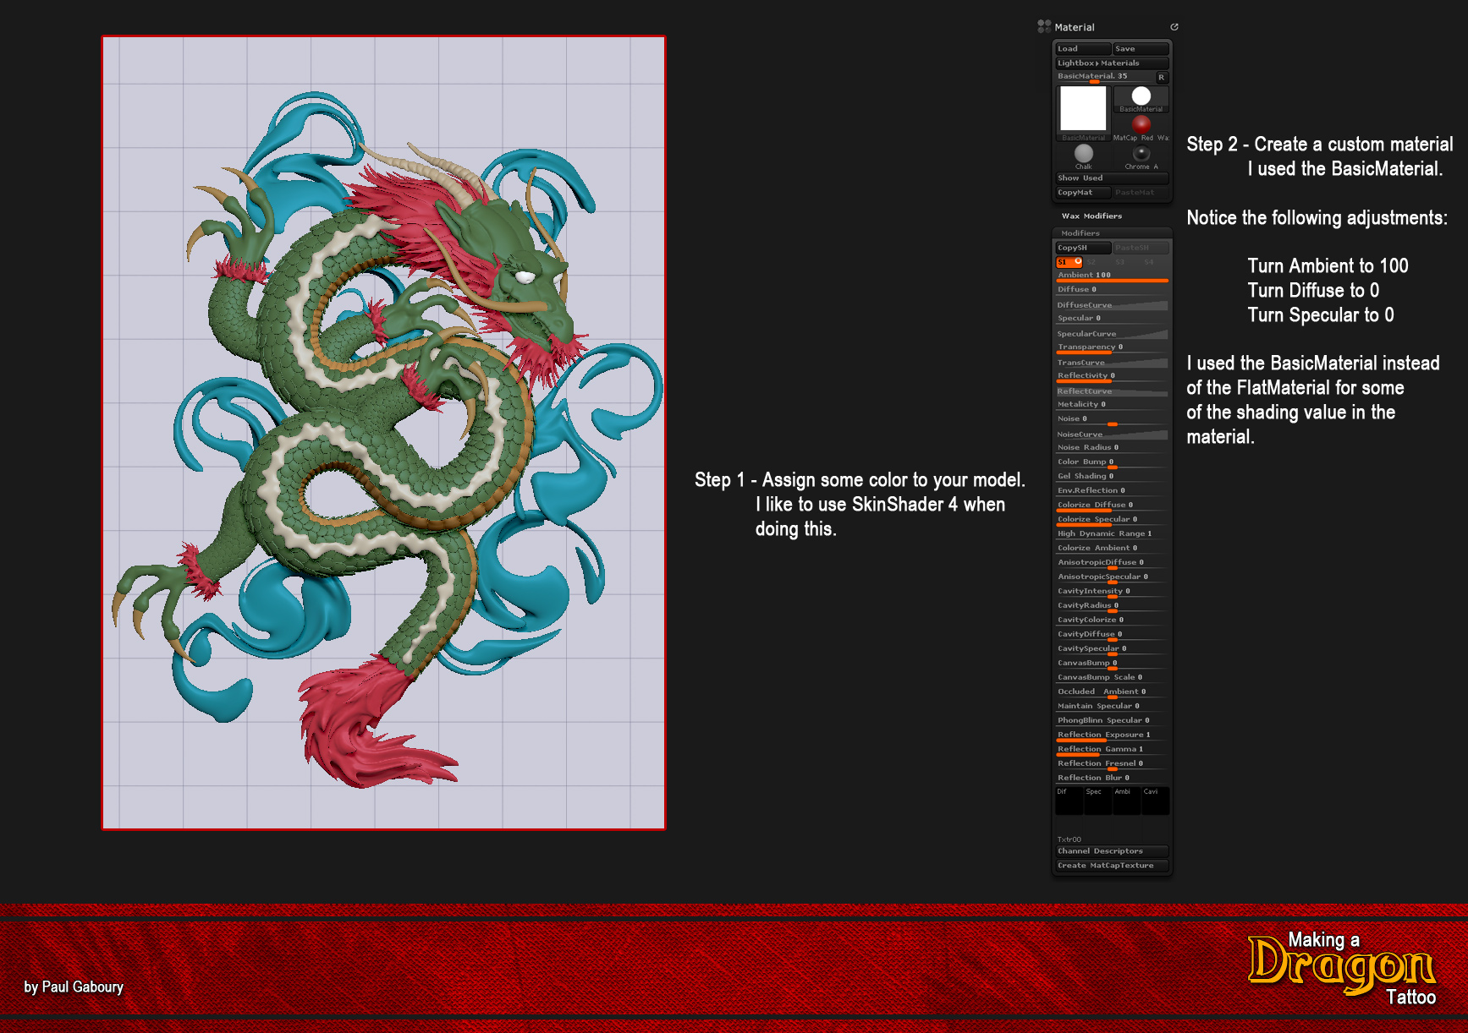Screen dimensions: 1468x1033
Task: Click the Reflectivity slider
Action: (1112, 376)
